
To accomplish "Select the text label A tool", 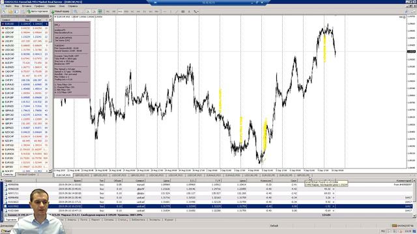I will (189, 12).
